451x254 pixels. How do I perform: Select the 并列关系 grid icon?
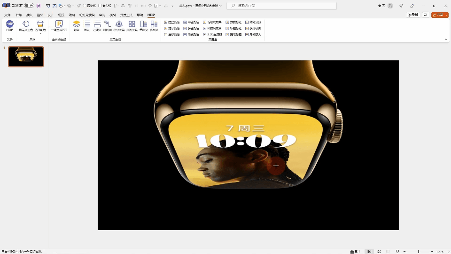[x=132, y=24]
